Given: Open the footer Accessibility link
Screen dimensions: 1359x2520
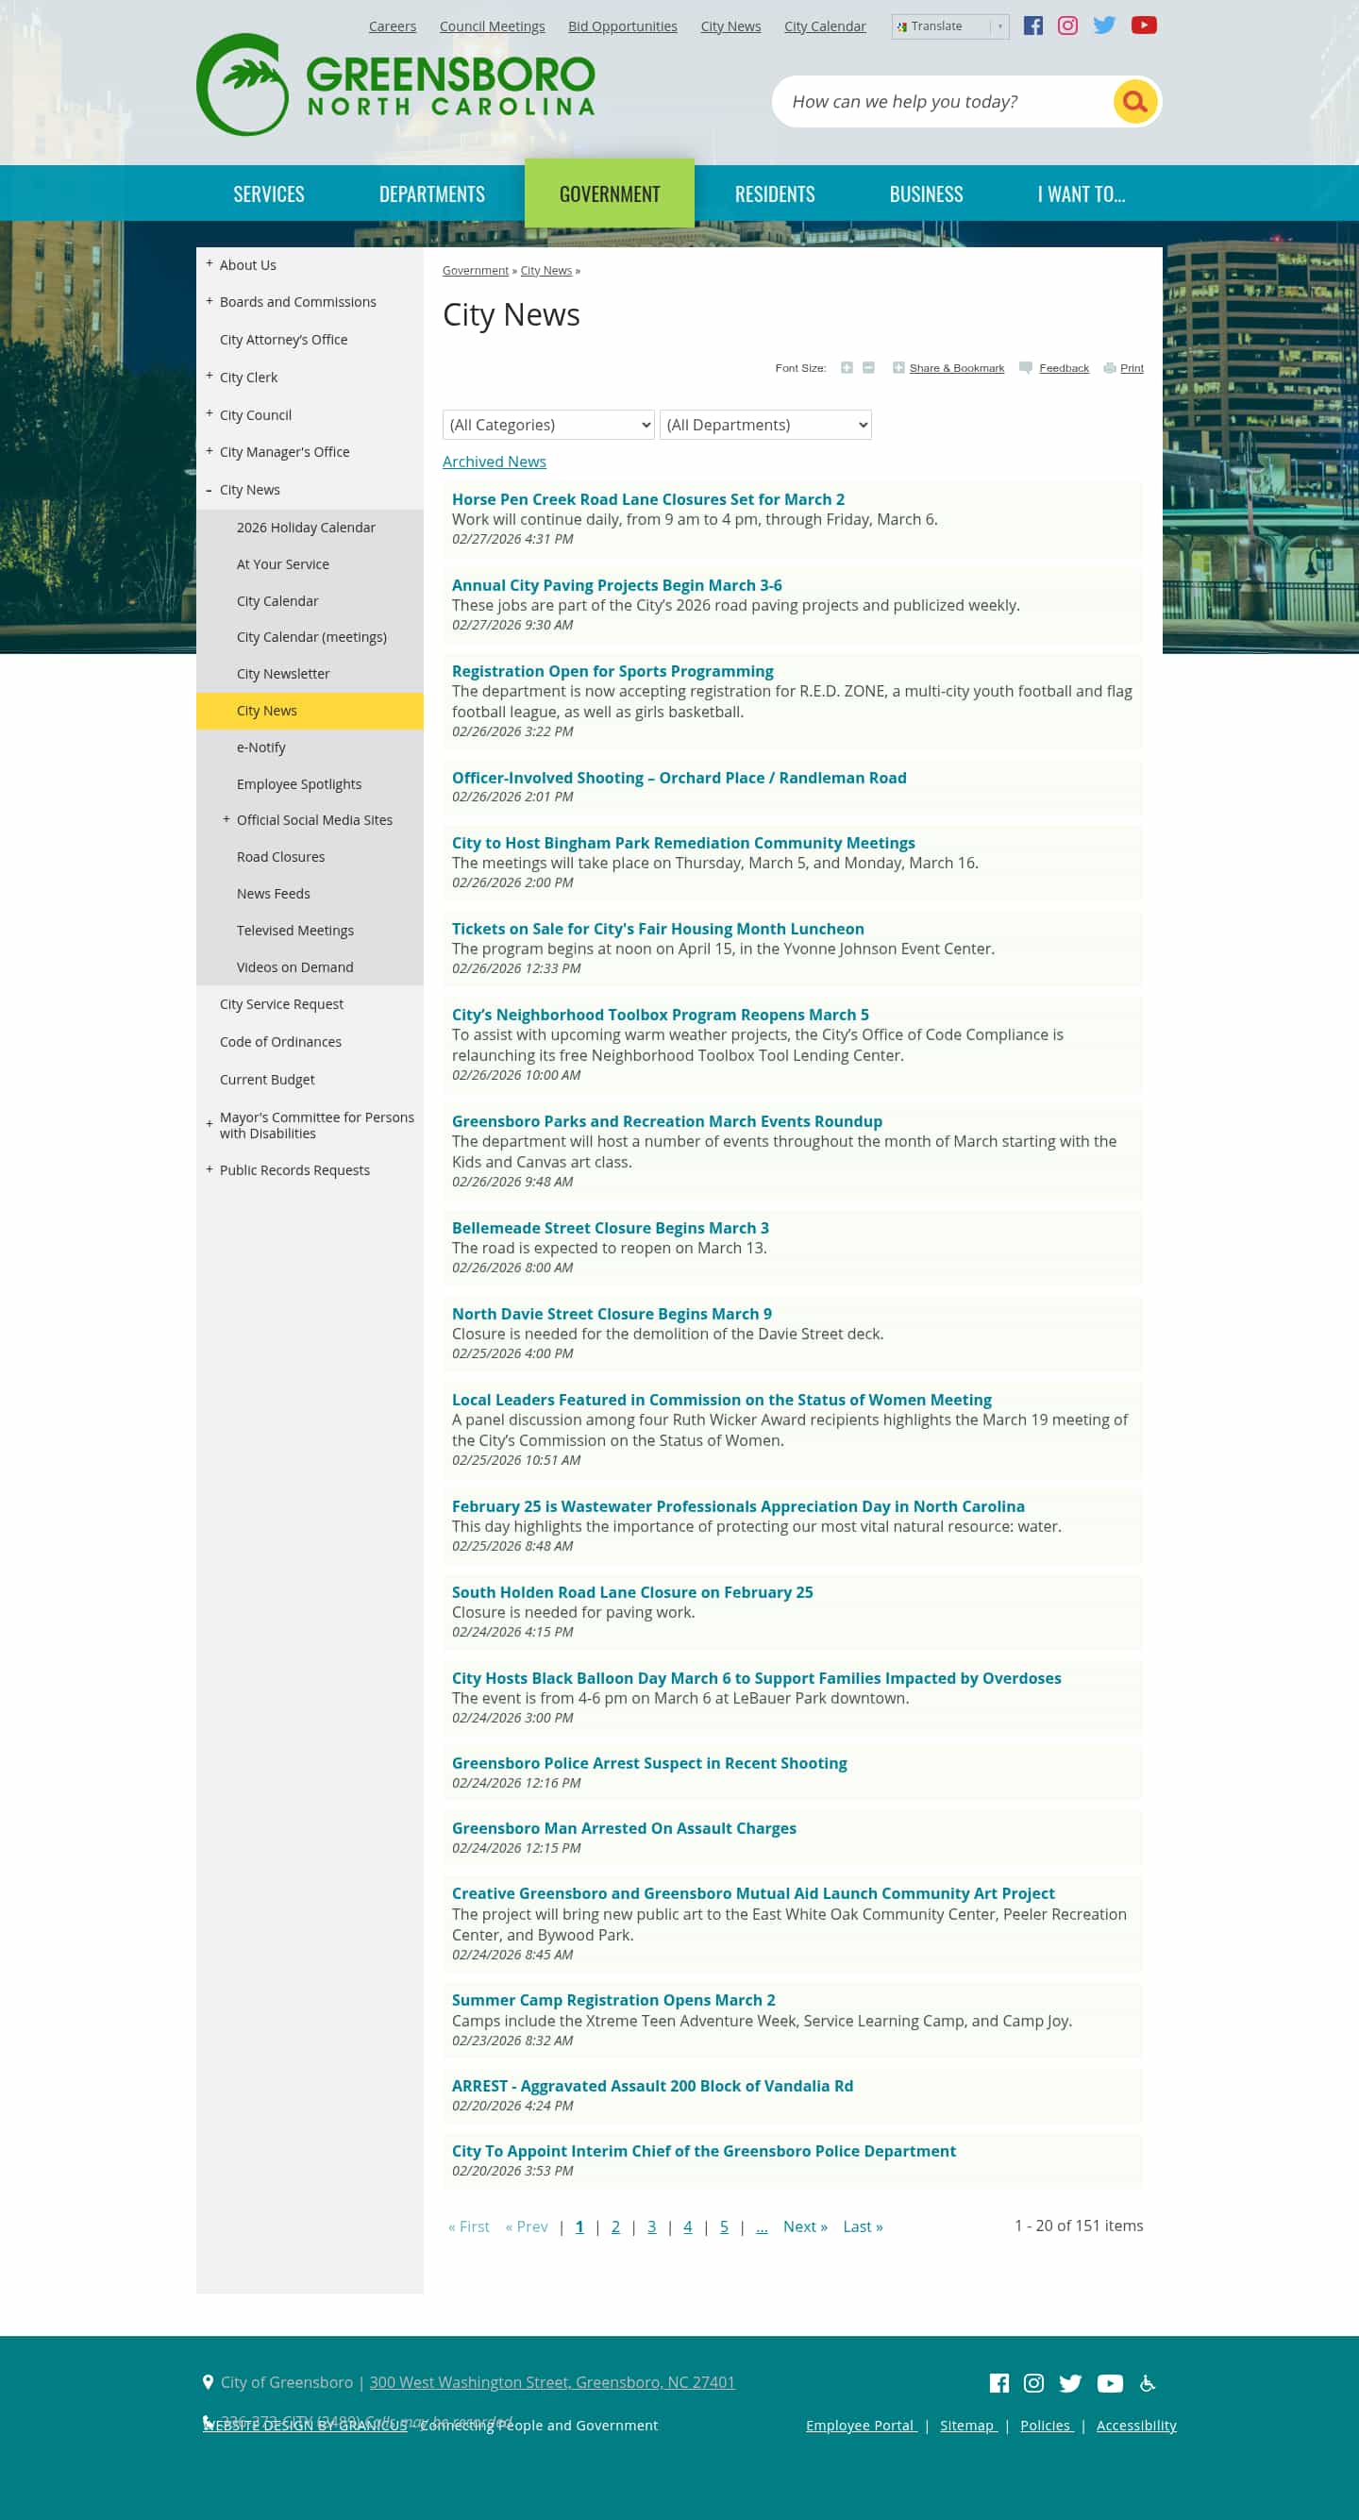Looking at the screenshot, I should [x=1136, y=2425].
